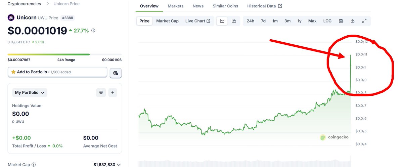This screenshot has width=403, height=167.
Task: Switch to the News tab
Action: coord(198,6)
